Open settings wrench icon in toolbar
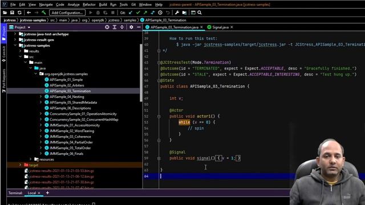The width and height of the screenshot is (365, 205). [x=177, y=13]
